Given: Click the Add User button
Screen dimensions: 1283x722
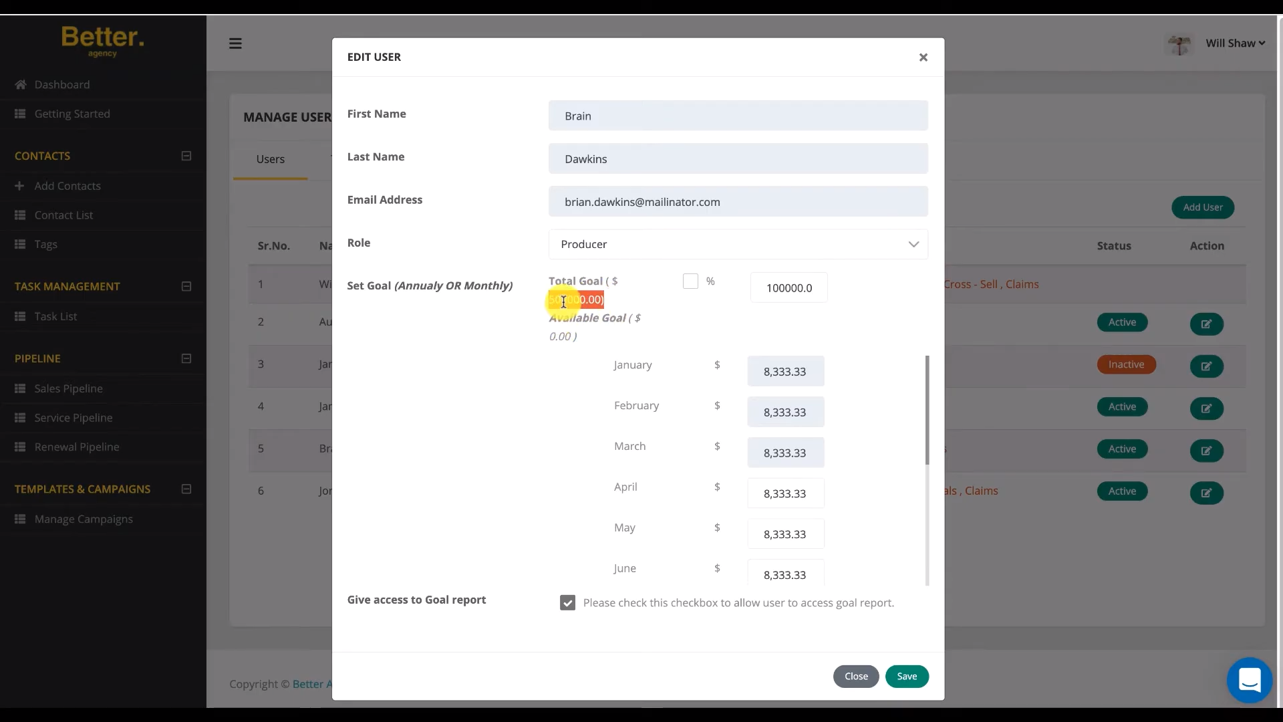Looking at the screenshot, I should [1203, 207].
